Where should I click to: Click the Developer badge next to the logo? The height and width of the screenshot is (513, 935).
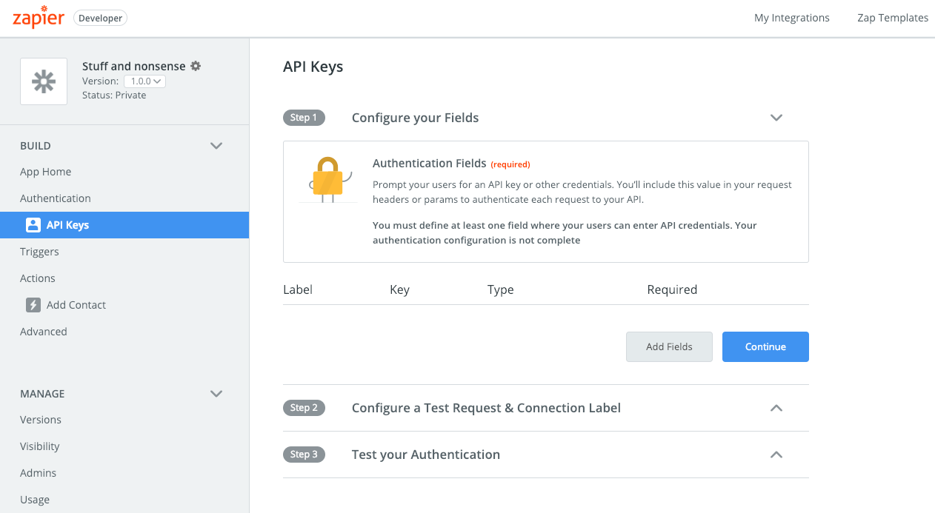[x=100, y=18]
